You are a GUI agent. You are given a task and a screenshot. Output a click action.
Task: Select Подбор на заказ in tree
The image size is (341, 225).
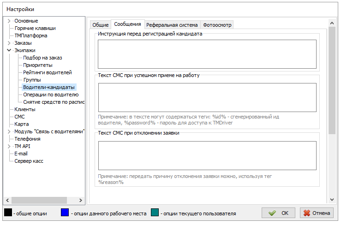point(42,58)
